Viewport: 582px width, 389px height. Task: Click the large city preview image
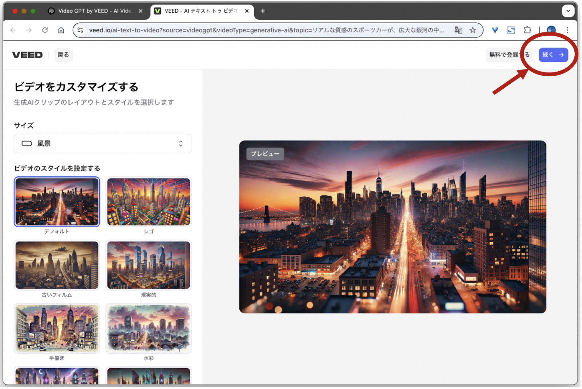point(392,227)
